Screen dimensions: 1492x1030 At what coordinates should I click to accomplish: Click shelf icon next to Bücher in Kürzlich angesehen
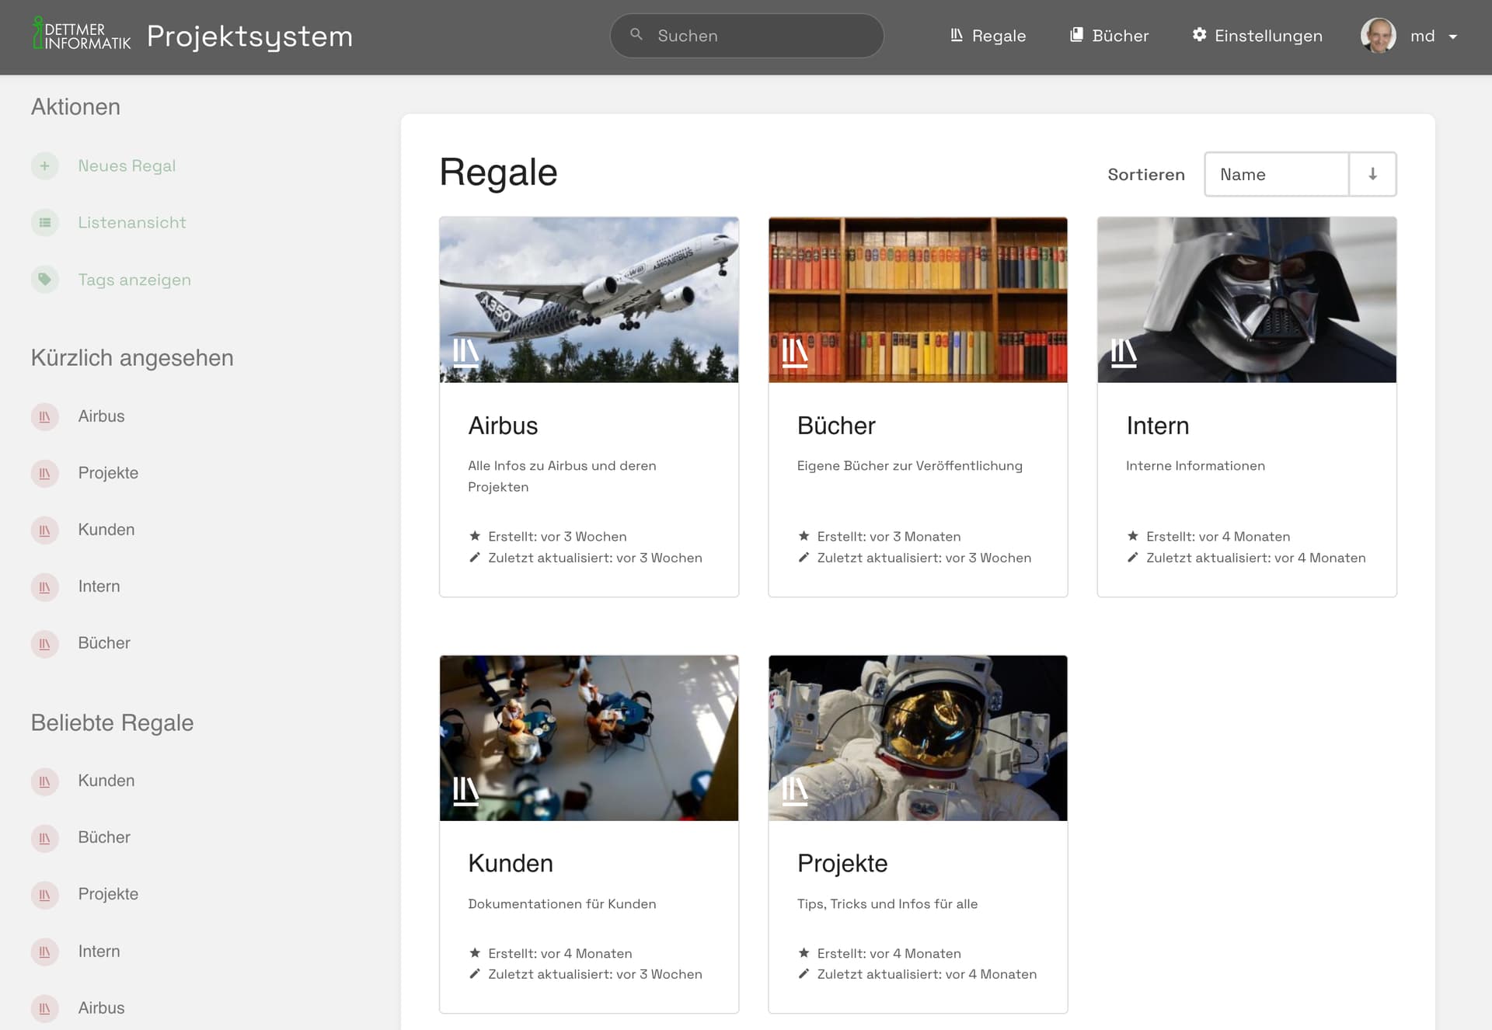(x=44, y=643)
